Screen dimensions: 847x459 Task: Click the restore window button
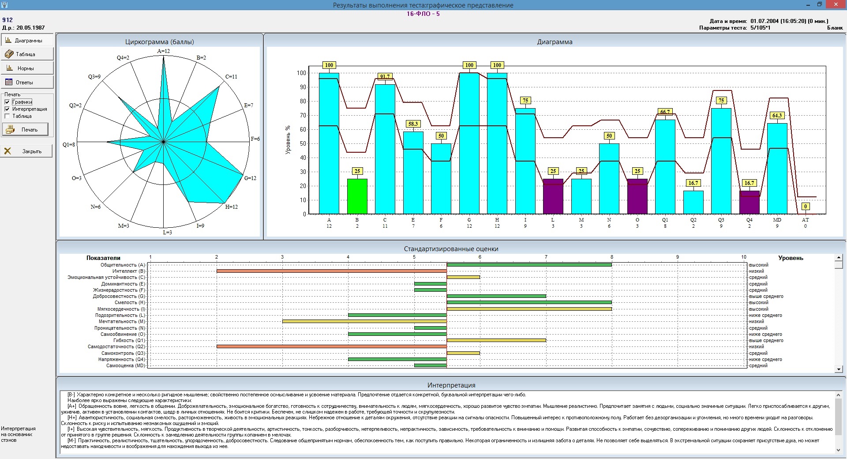819,5
